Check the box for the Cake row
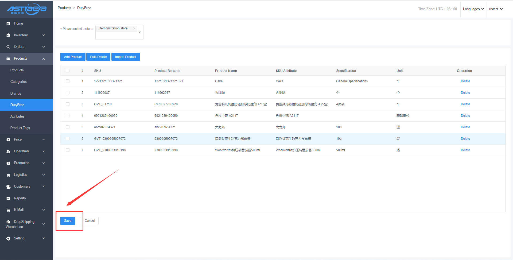The image size is (513, 260). pos(68,81)
